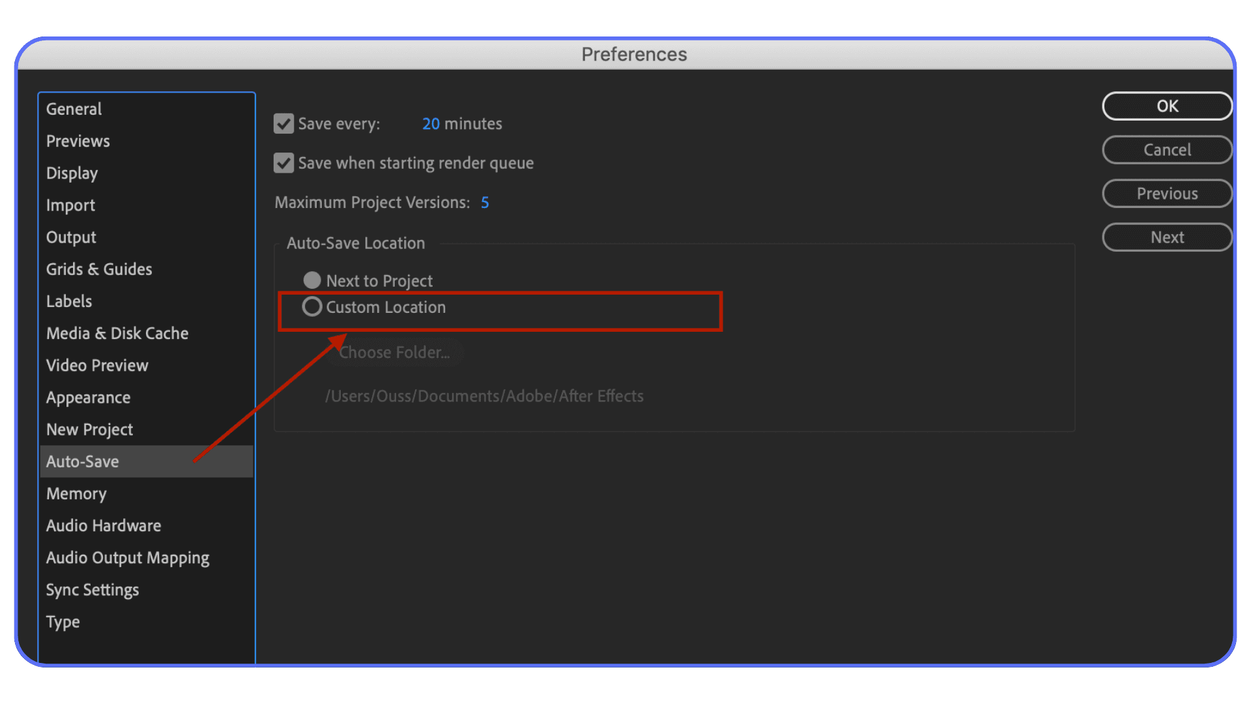Open the Type preferences
Image resolution: width=1251 pixels, height=704 pixels.
coord(63,621)
